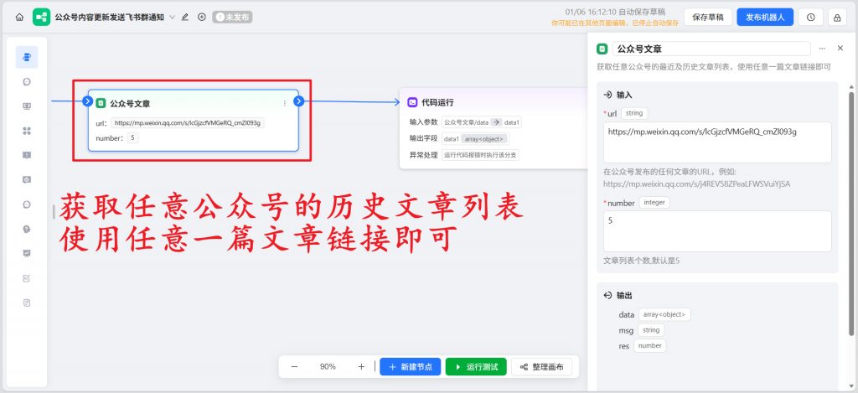Click number value 5 in canvas node
Viewport: 858px width, 393px height.
132,138
